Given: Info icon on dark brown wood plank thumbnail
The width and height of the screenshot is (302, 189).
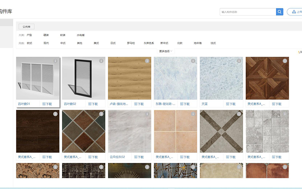Looking at the screenshot, I should coord(55,114).
